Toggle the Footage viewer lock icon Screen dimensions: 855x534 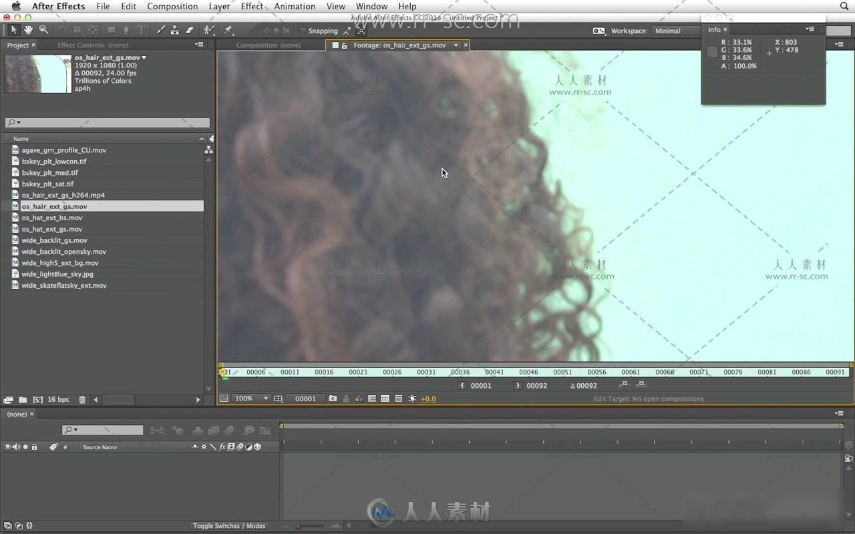tap(344, 45)
